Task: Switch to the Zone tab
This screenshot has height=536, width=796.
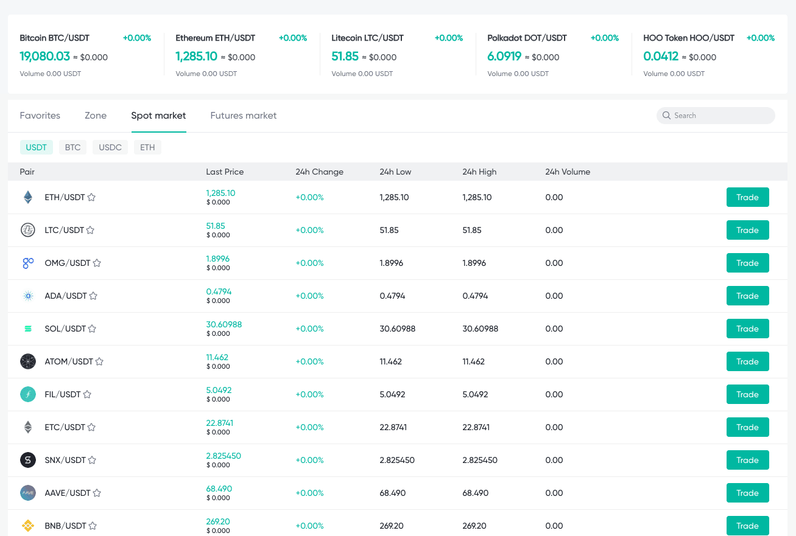Action: tap(96, 116)
